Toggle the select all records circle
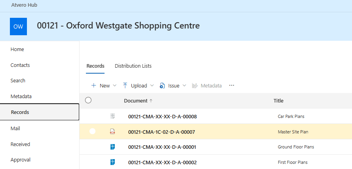 pyautogui.click(x=88, y=100)
